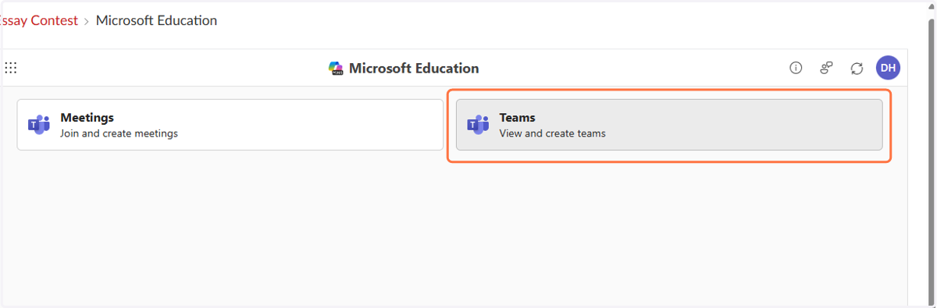Image resolution: width=937 pixels, height=308 pixels.
Task: Click the Microsoft Education logo icon
Action: 337,69
